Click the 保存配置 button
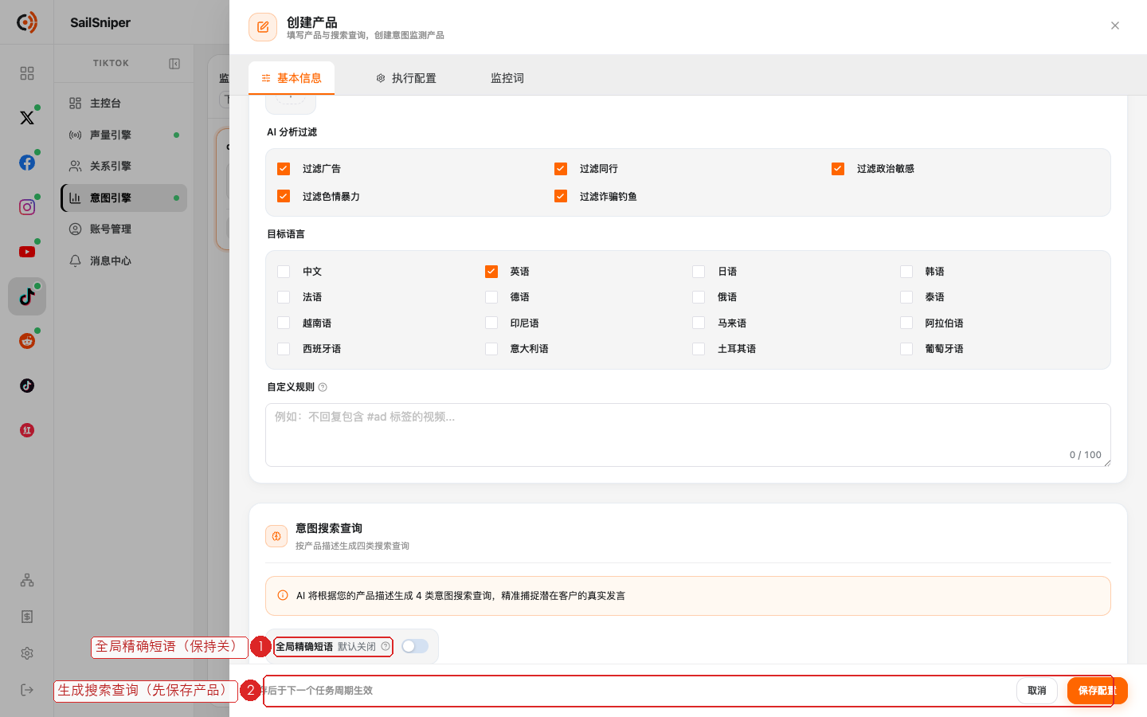Screen dimensions: 1147x717 coord(1098,691)
